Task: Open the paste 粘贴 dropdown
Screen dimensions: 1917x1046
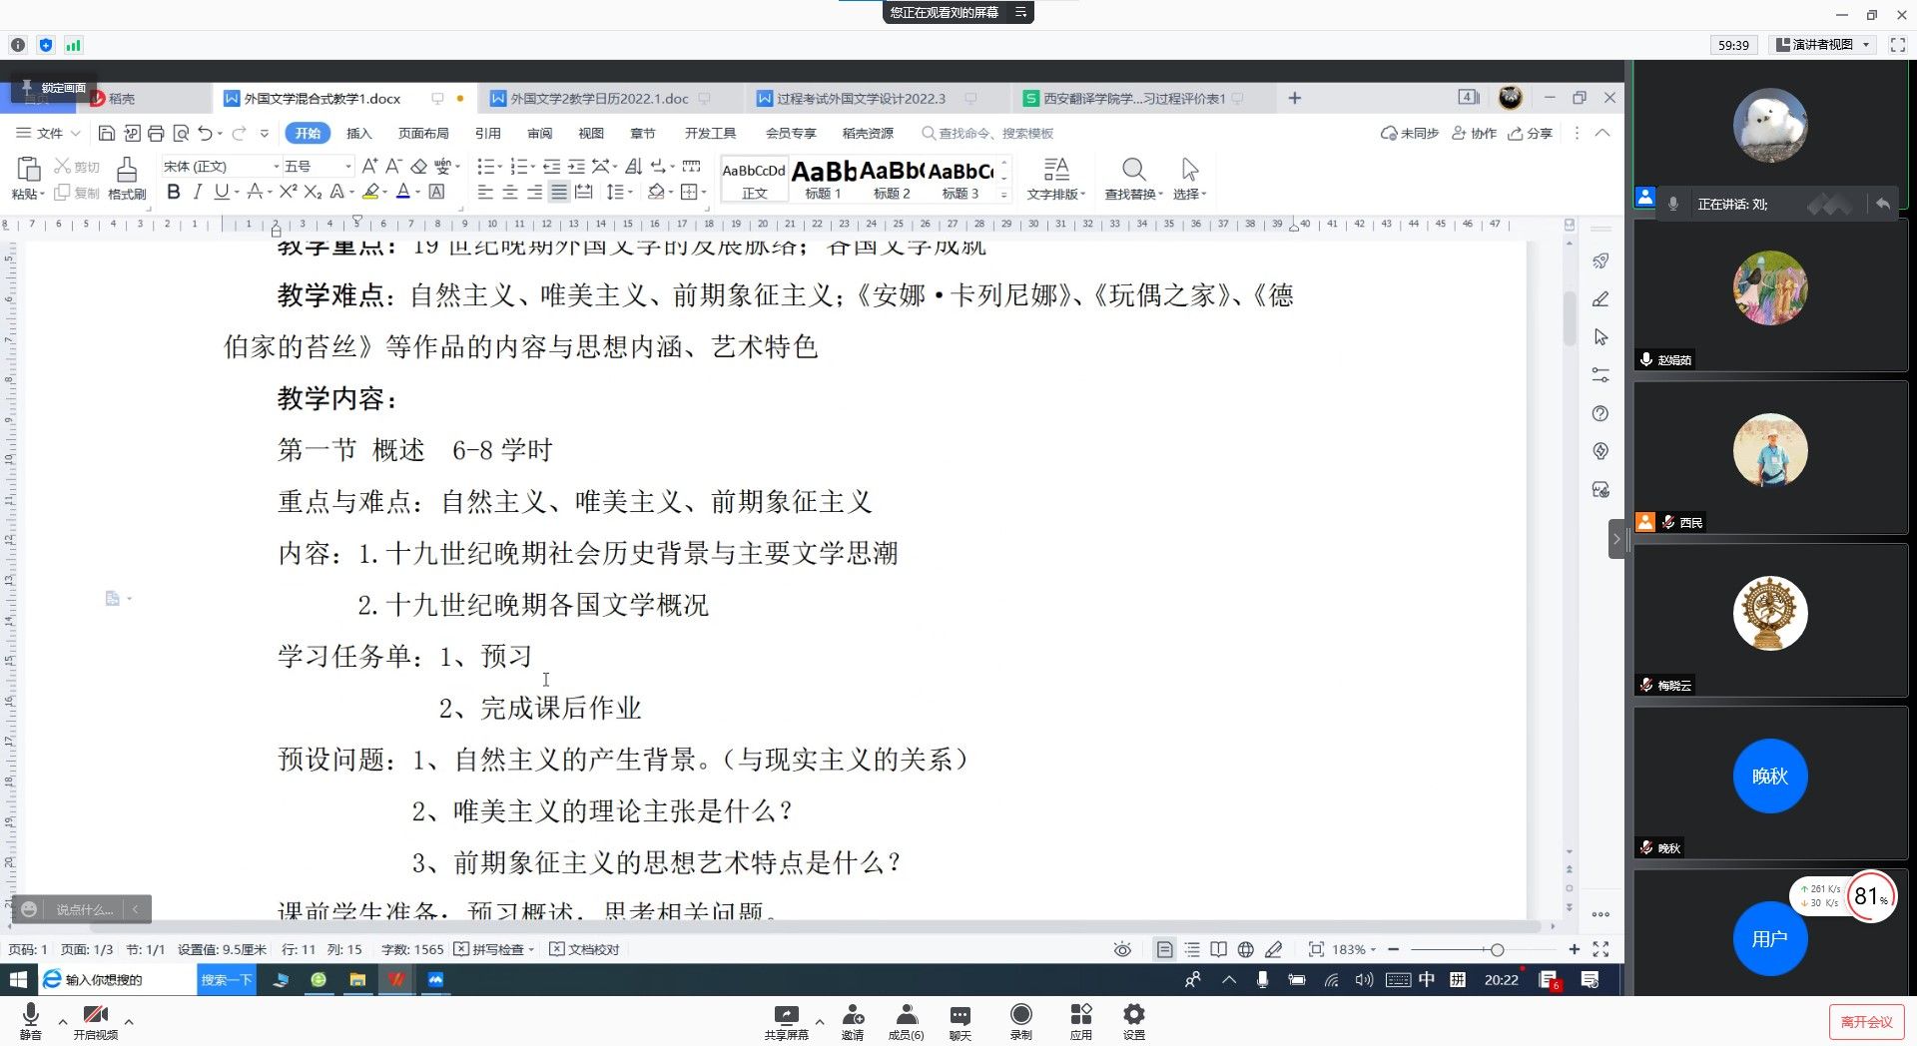Action: (29, 194)
